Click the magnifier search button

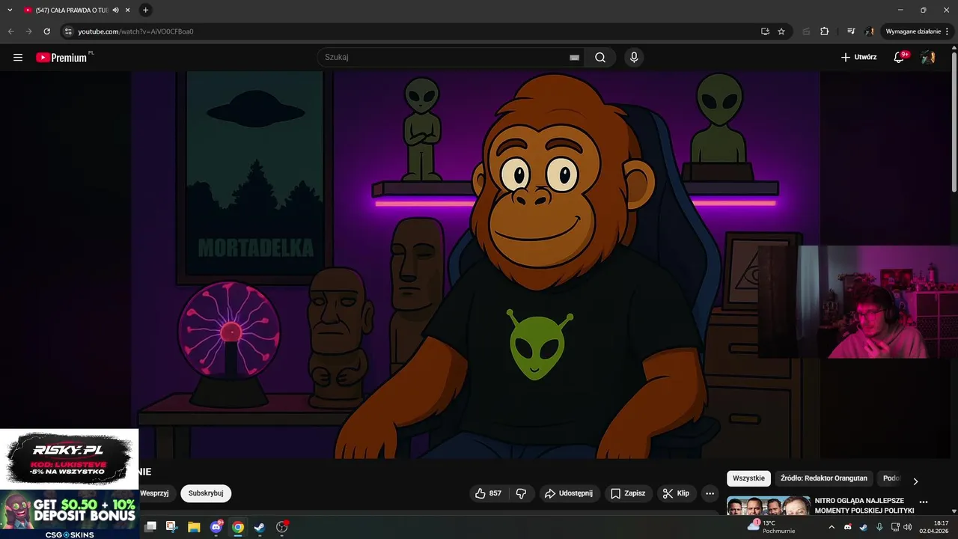click(x=600, y=57)
